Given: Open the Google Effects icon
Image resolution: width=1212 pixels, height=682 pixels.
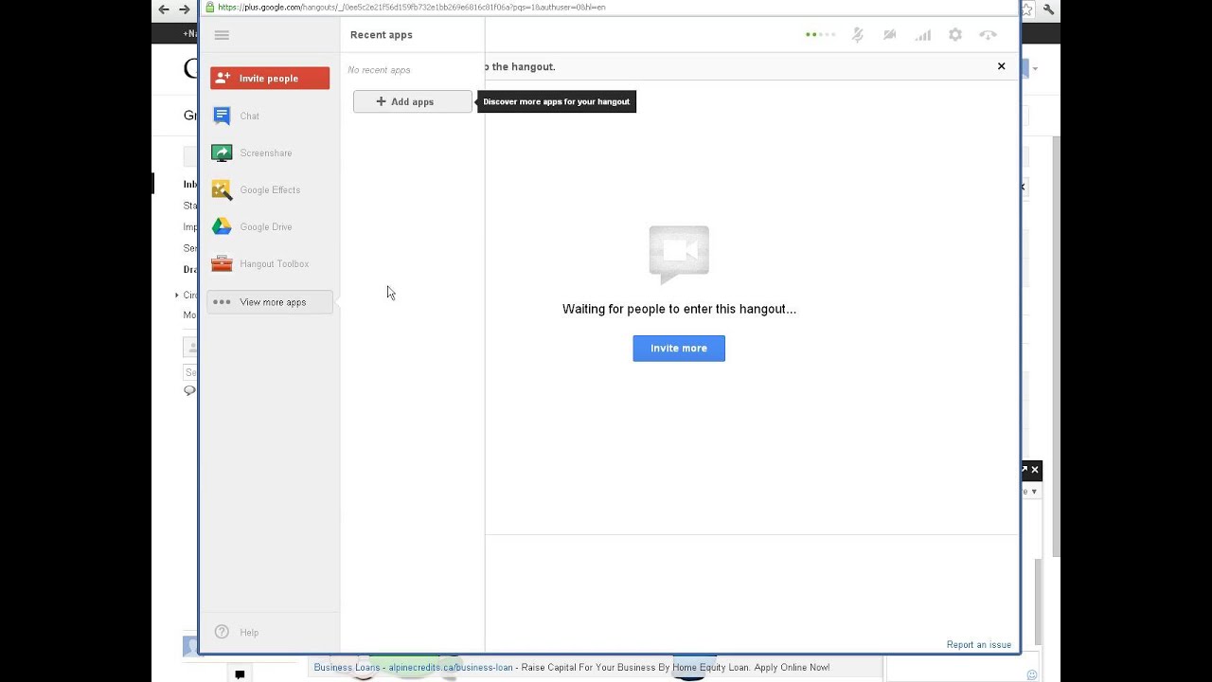Looking at the screenshot, I should coord(222,189).
